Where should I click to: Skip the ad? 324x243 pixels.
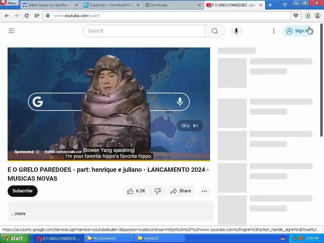(190, 126)
